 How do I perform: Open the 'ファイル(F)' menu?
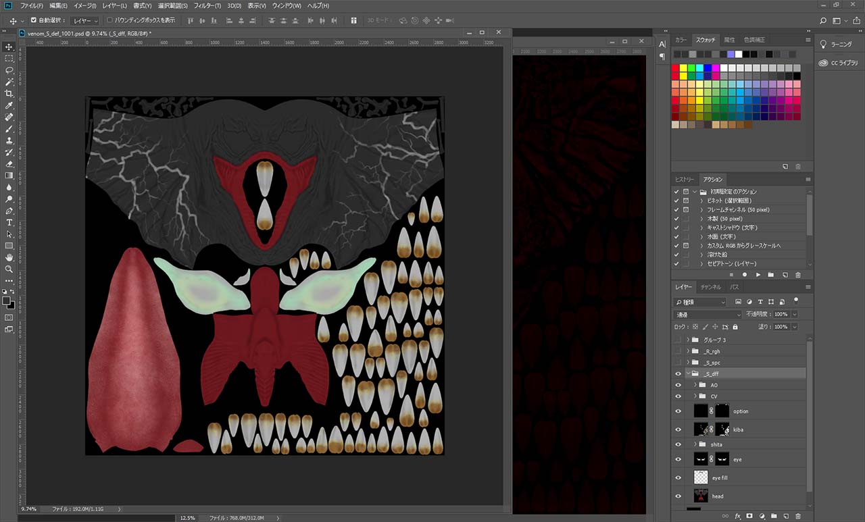(x=31, y=5)
